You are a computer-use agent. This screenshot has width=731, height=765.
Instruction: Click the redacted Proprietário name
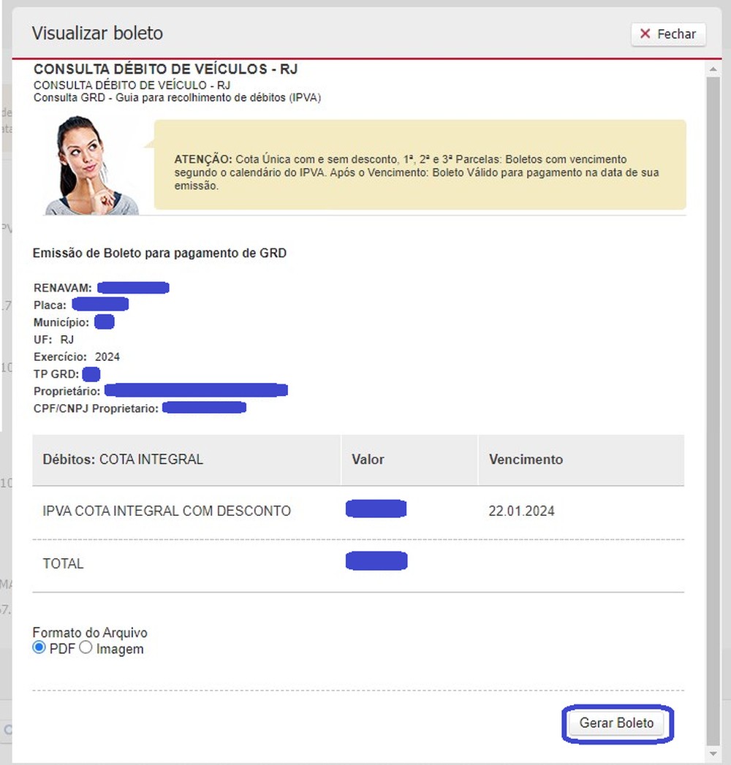[195, 391]
